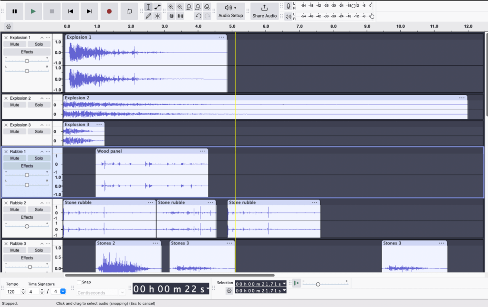Click the Silence audio selection icon
488x307 pixels.
180,16
